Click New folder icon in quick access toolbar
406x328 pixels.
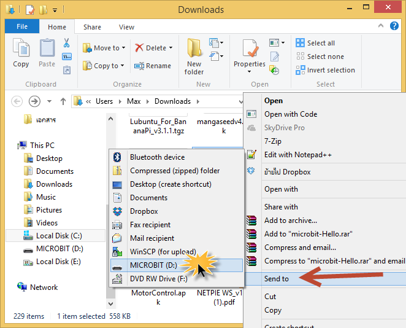pyautogui.click(x=44, y=10)
